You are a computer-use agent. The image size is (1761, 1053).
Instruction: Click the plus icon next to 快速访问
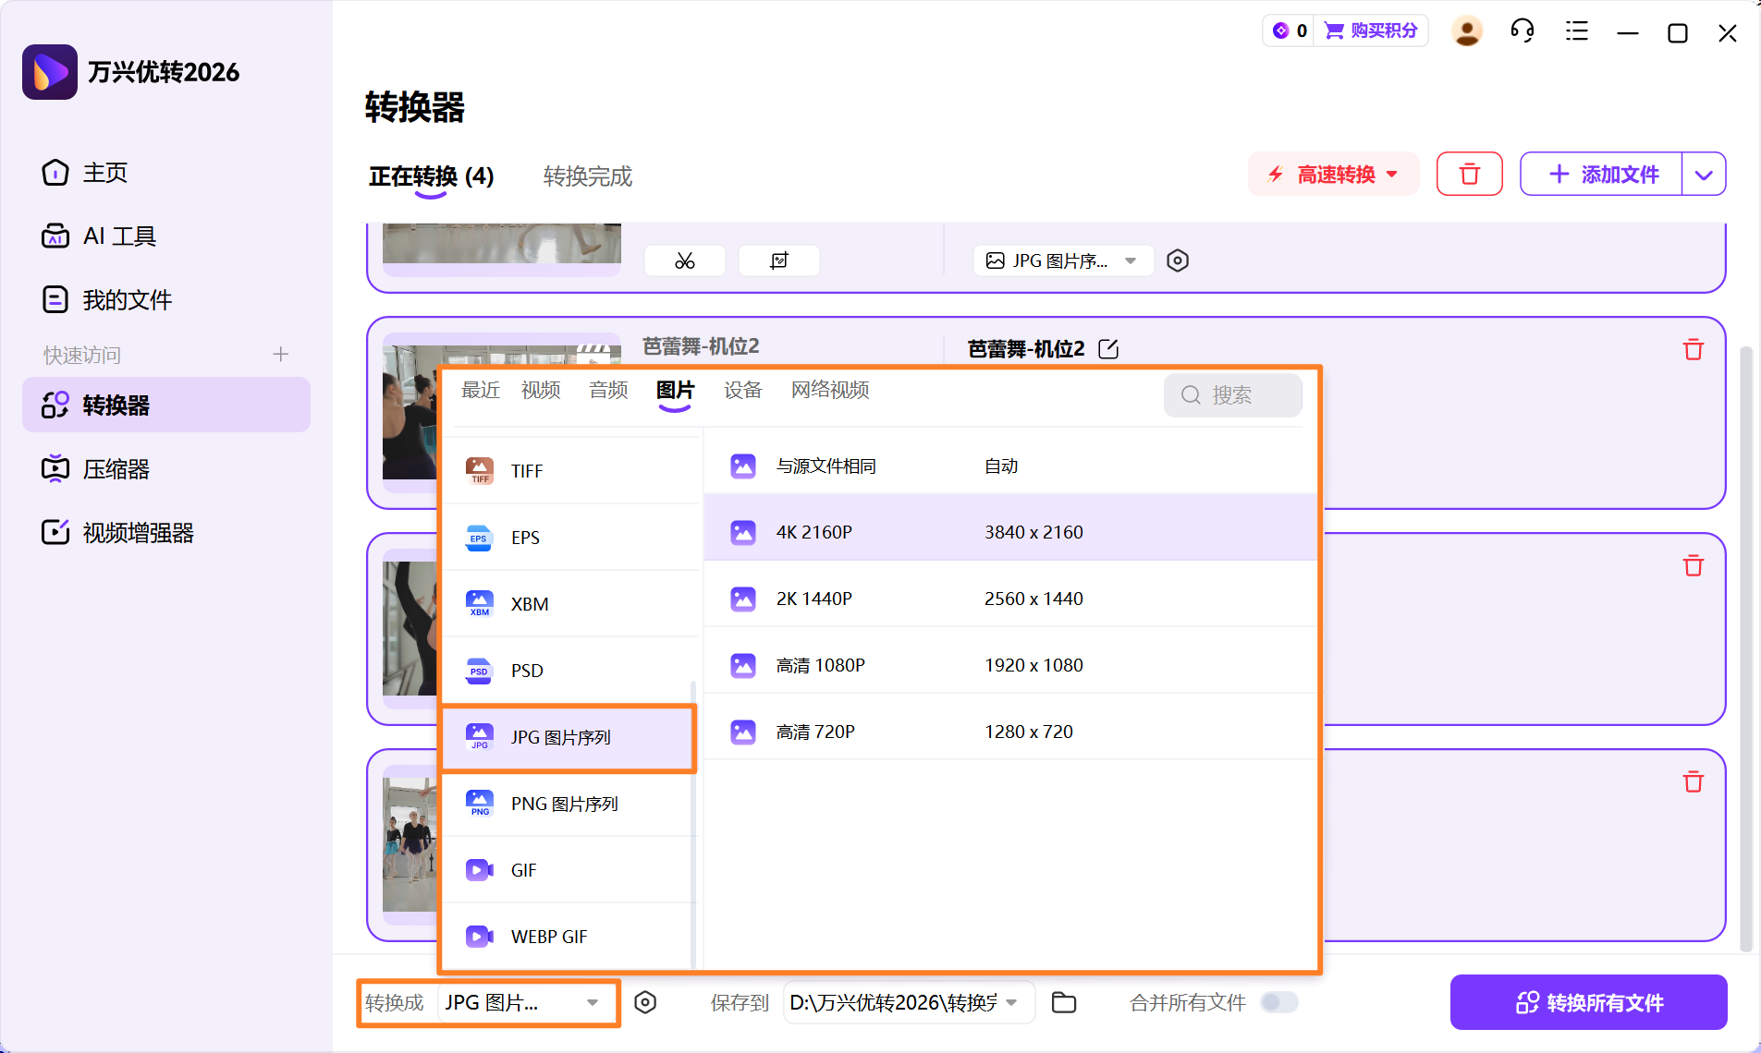pyautogui.click(x=280, y=354)
